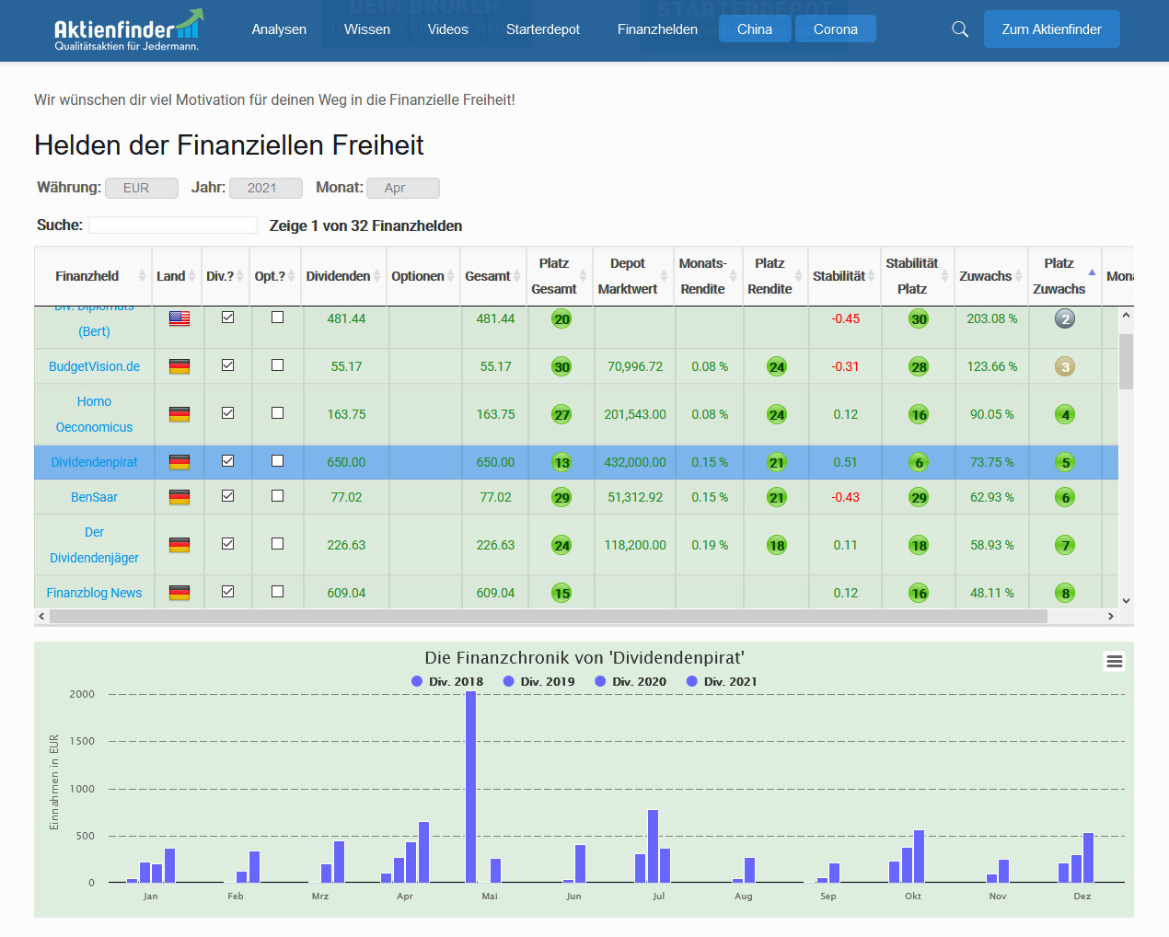Click table vertical scroll up arrow
The height and width of the screenshot is (937, 1169).
click(x=1126, y=316)
